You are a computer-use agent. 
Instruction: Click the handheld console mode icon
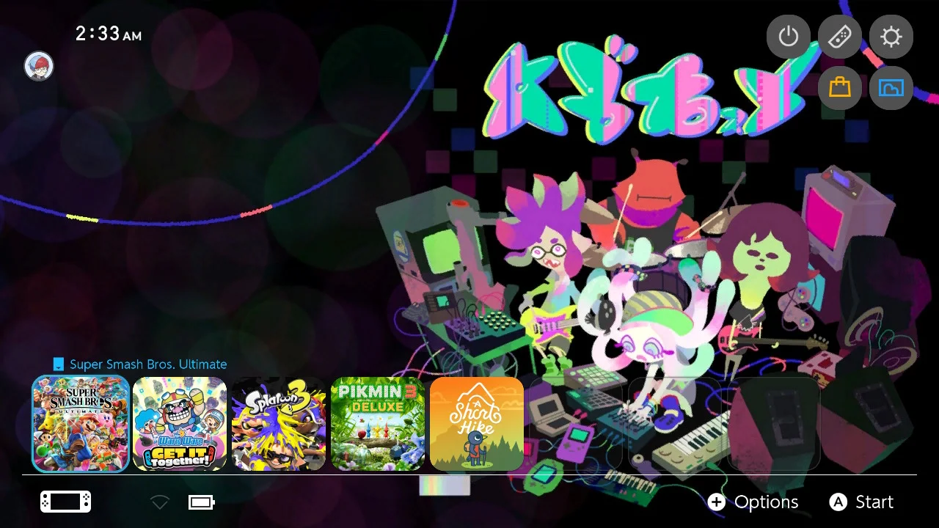click(66, 502)
